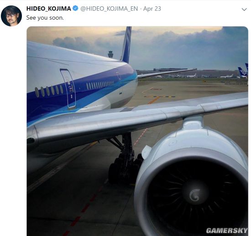The height and width of the screenshot is (236, 251).
Task: Open Hideo Kojima's profile avatar
Action: (x=11, y=16)
